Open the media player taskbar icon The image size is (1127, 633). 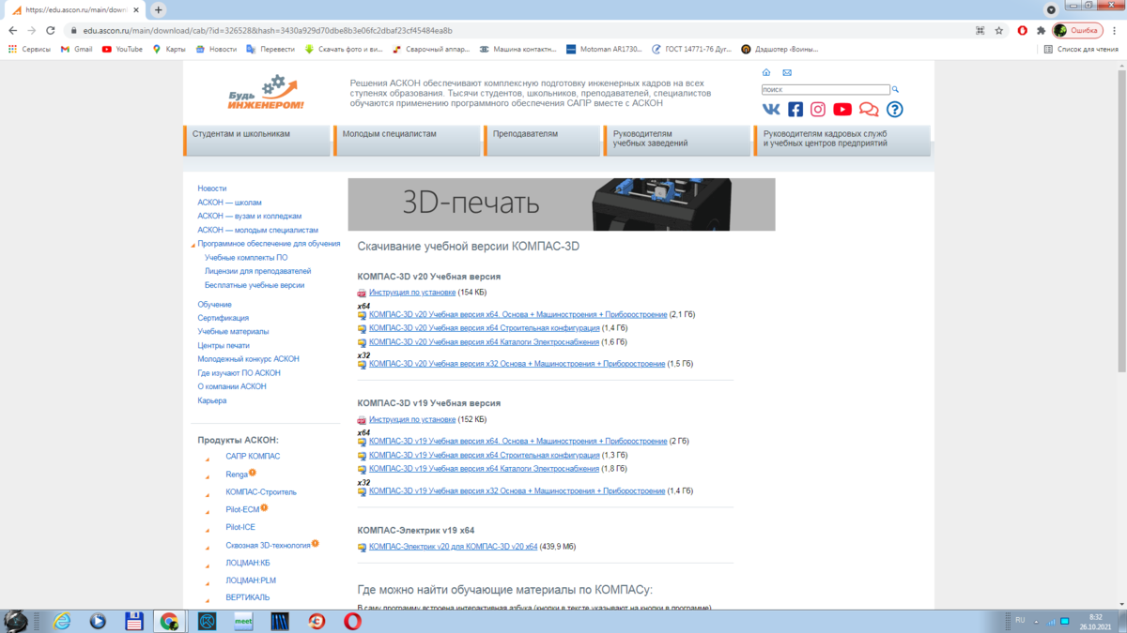coord(98,621)
